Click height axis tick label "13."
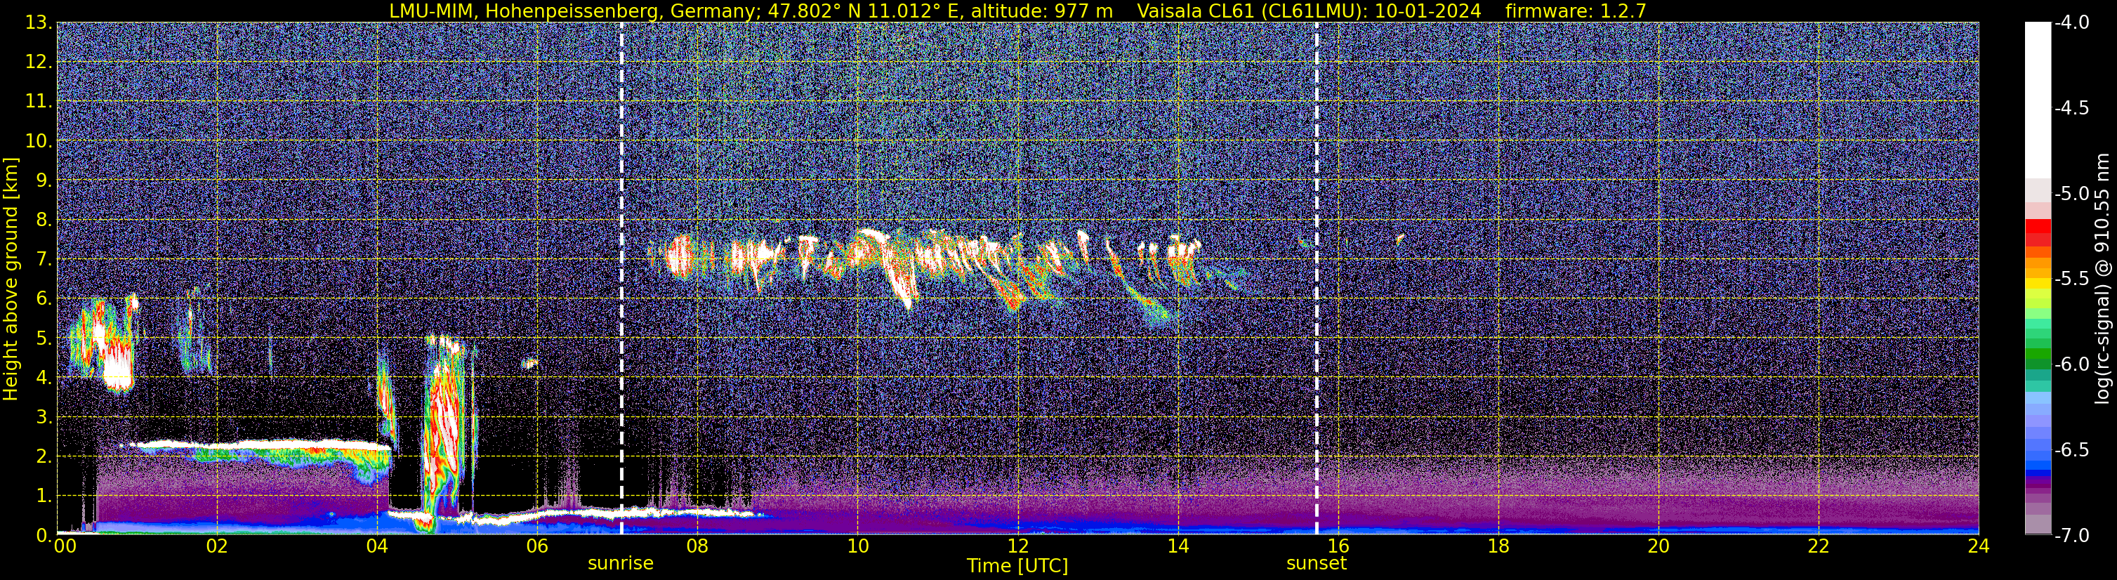 pos(39,23)
